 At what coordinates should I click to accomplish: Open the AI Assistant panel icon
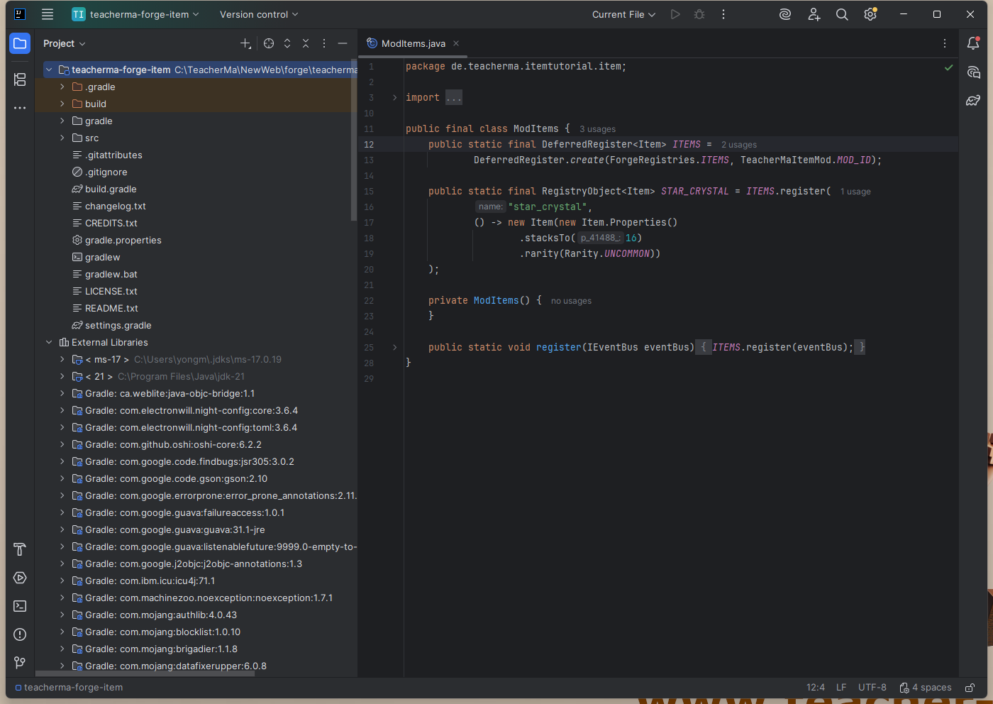pos(973,72)
